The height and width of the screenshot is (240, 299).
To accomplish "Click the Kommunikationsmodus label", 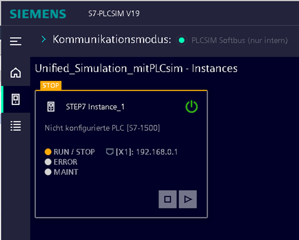I will click(112, 39).
